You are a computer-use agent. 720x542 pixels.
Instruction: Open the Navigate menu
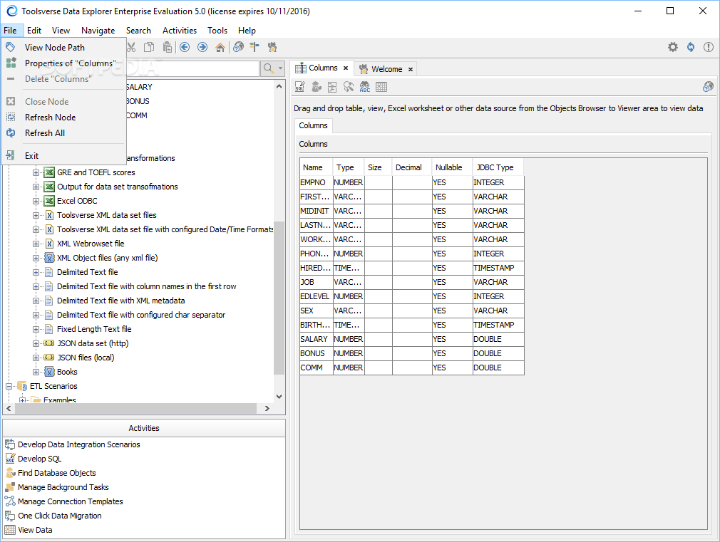click(98, 31)
